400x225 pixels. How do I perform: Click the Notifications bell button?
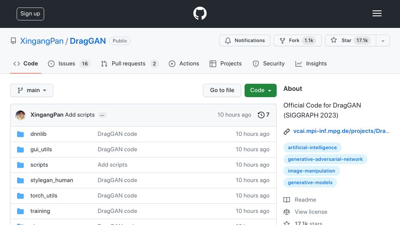[245, 40]
